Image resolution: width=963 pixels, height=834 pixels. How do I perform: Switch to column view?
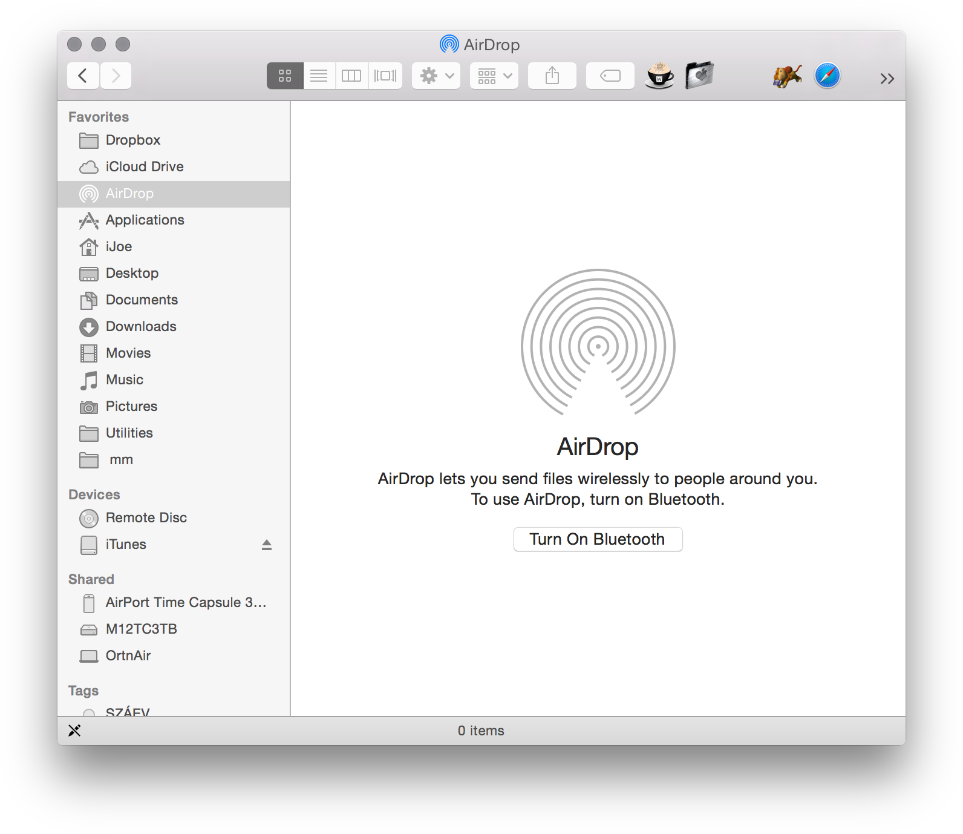click(x=351, y=76)
